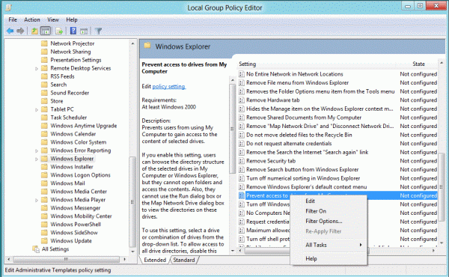
Task: Click folder icon beside Windows Update
Action: click(x=44, y=241)
